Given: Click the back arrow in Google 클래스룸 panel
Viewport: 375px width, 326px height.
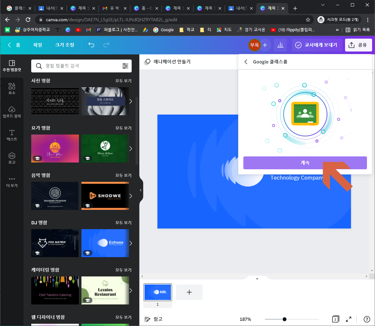Looking at the screenshot, I should point(246,62).
